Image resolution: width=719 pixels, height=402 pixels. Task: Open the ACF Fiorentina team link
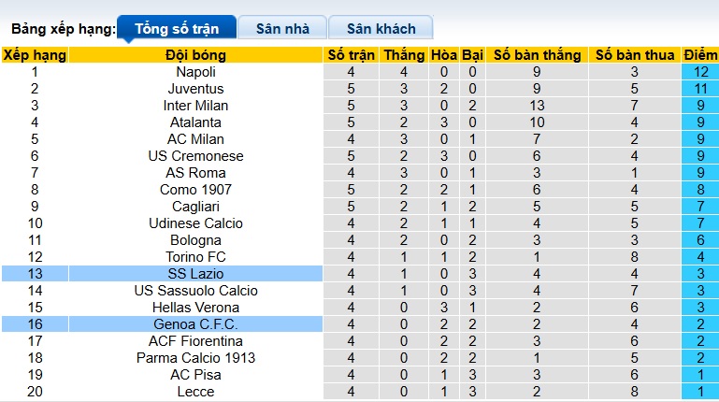195,341
